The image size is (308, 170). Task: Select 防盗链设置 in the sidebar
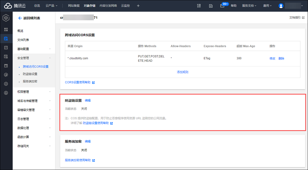[x=30, y=74]
